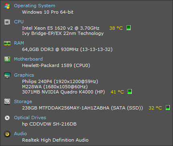Open the Graphics section heading
This screenshot has width=173, height=146.
coord(24,75)
